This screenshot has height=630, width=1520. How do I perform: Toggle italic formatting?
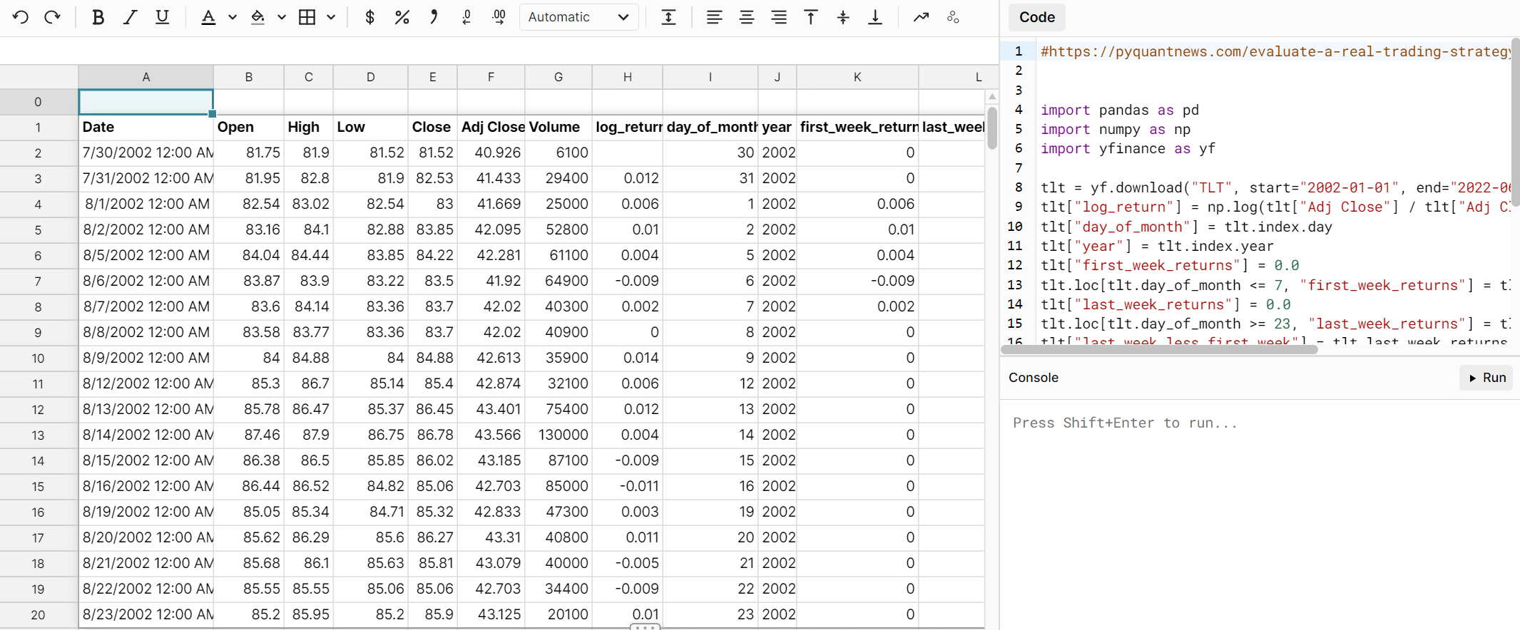[x=130, y=17]
